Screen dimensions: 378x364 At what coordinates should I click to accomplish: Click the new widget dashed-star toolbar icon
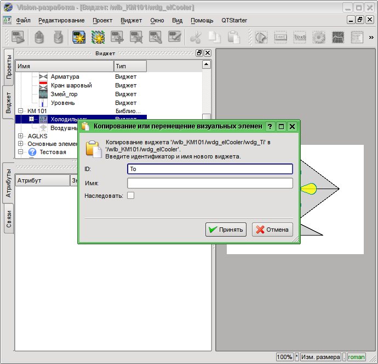pos(98,37)
